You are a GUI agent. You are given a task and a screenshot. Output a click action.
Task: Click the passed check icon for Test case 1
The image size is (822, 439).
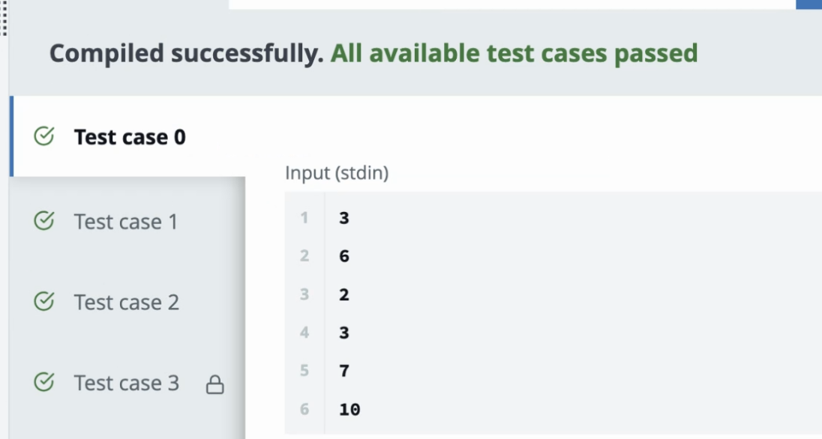pyautogui.click(x=44, y=221)
